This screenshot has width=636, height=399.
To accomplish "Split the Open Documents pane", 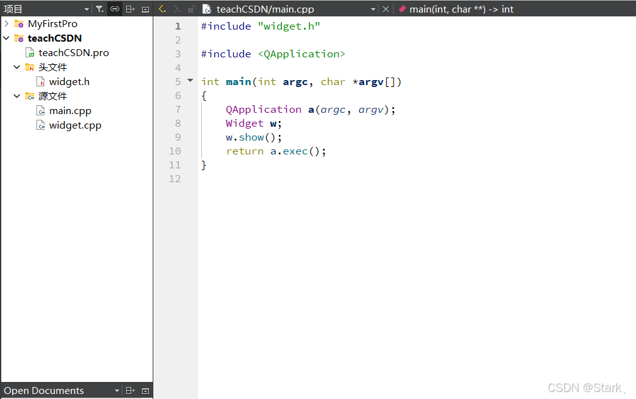I will pyautogui.click(x=130, y=391).
